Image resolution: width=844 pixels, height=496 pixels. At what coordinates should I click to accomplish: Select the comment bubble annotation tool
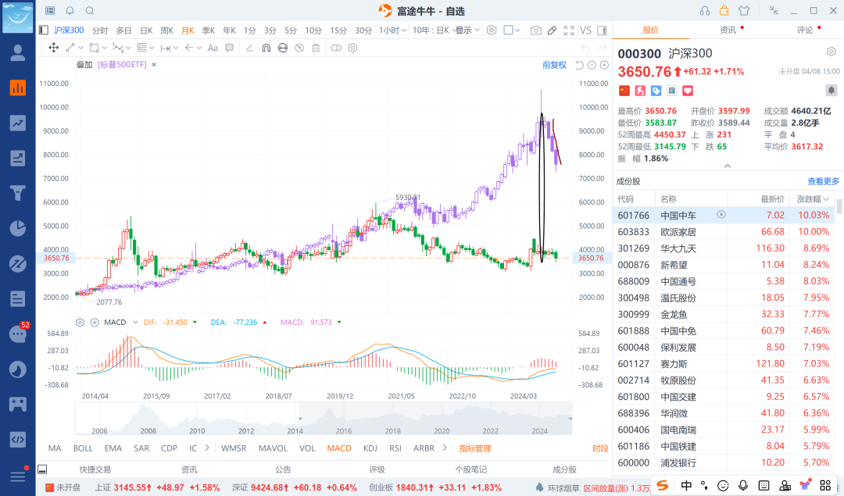click(x=229, y=48)
